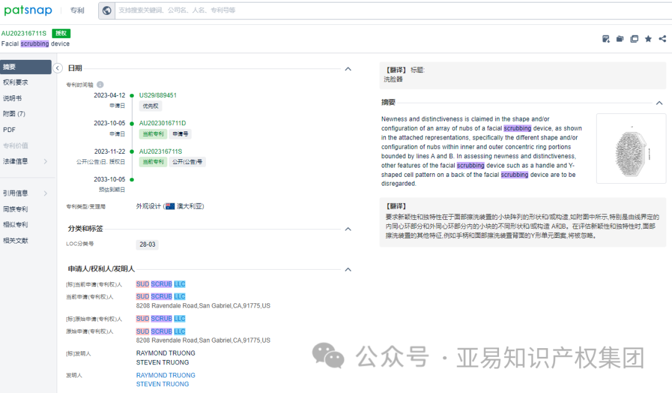This screenshot has width=672, height=393.
Task: Collapse the 申请人/权利人/发明人 section
Action: coord(348,269)
